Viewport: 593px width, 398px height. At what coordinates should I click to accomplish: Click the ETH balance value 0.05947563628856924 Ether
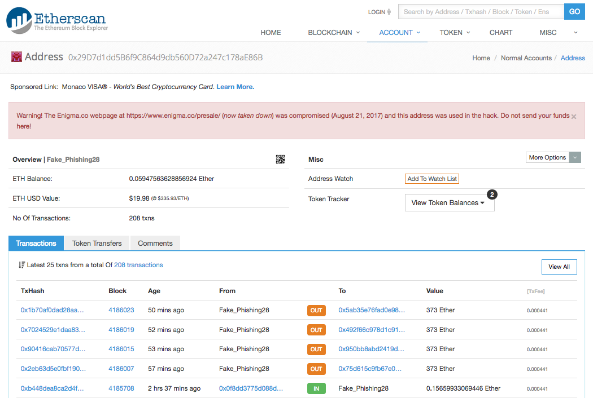point(171,179)
